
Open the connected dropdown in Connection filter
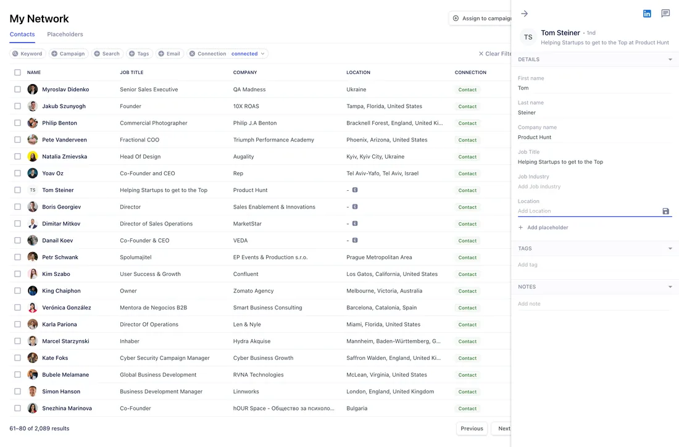248,54
